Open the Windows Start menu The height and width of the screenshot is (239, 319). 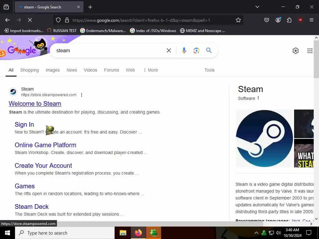tap(7, 233)
